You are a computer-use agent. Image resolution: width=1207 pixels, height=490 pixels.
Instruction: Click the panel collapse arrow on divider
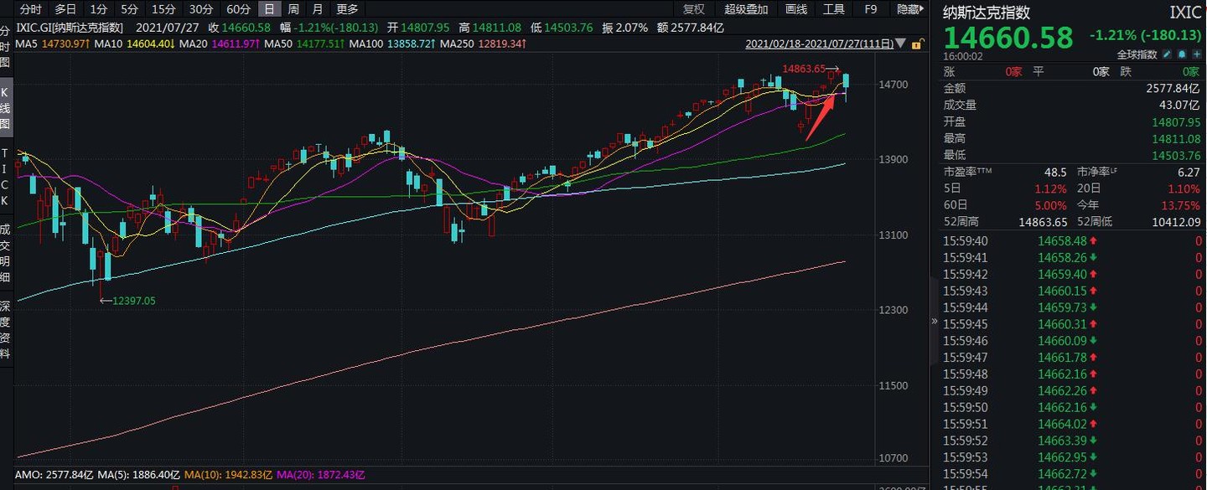(x=935, y=321)
